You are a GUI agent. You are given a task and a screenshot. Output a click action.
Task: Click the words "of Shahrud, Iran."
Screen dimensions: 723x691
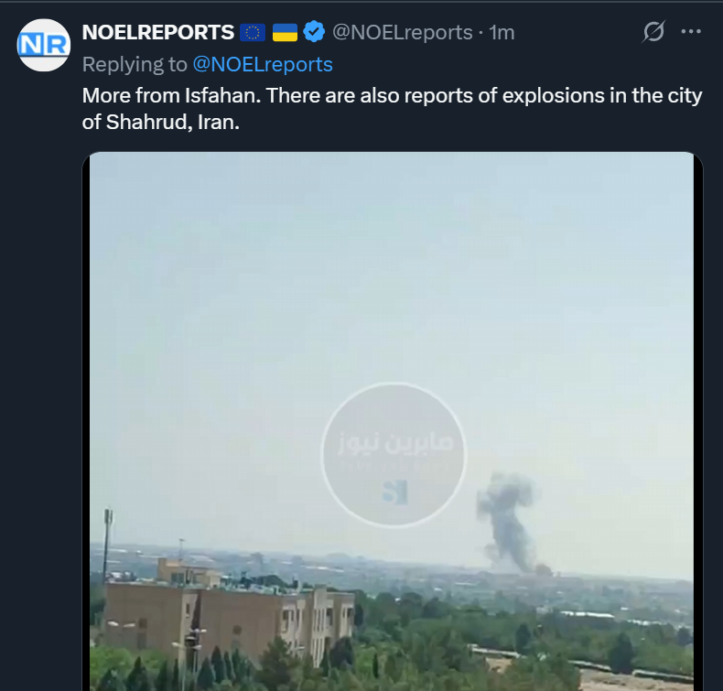(x=161, y=122)
